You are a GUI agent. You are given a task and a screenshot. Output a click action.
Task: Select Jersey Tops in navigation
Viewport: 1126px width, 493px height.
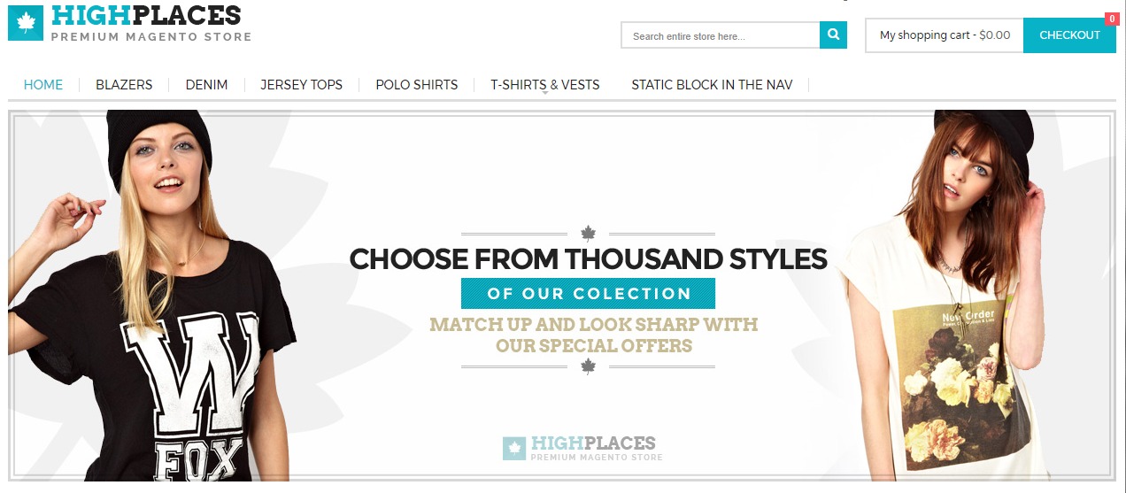301,85
